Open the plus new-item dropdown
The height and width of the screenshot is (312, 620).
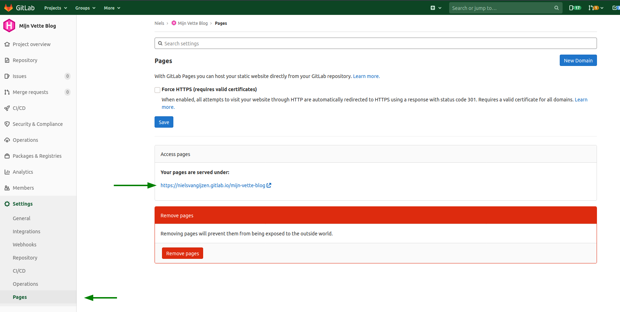pos(436,8)
